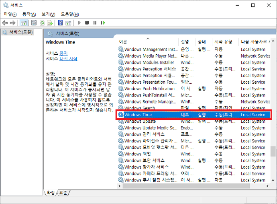Image resolution: width=277 pixels, height=204 pixels.
Task: Click the vertical scrollbar up arrow
Action: pyautogui.click(x=273, y=41)
